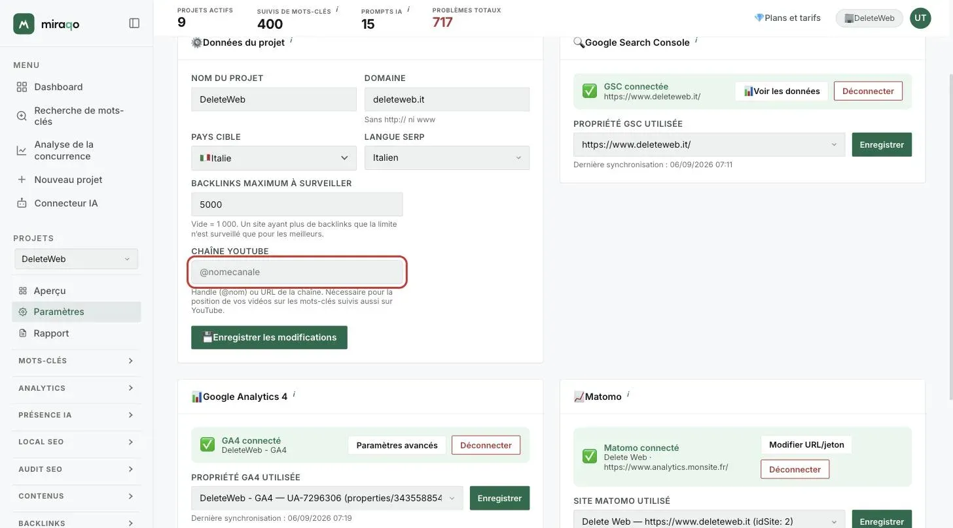Click the info icon beside Prompts IA
The height and width of the screenshot is (528, 953).
click(408, 9)
